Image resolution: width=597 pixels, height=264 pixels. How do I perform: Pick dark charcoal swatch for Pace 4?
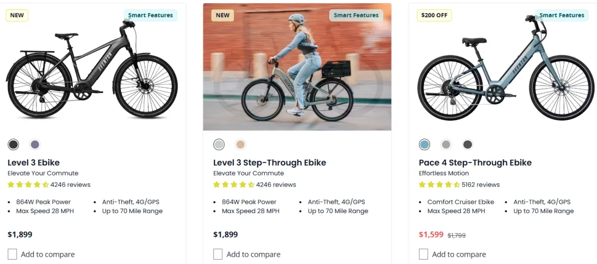(468, 145)
